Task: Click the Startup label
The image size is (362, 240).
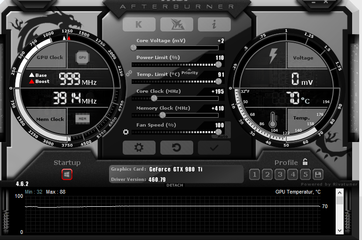Action: pyautogui.click(x=67, y=163)
